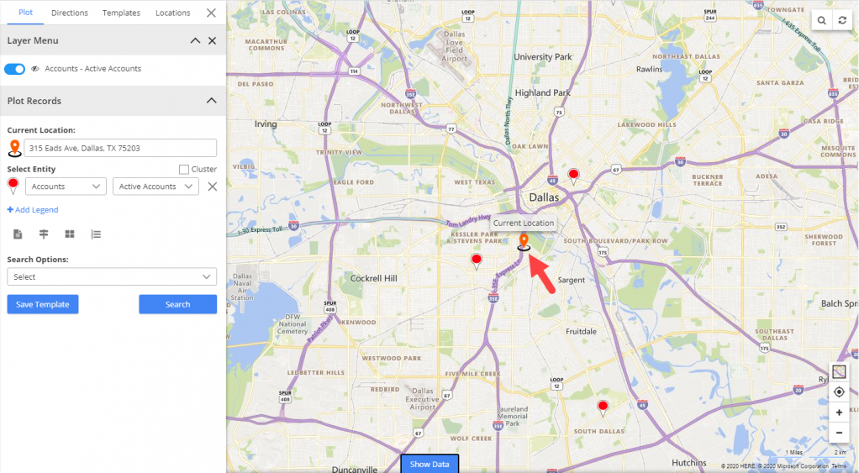Screen dimensions: 859x473
Task: Click the Add Legend link
Action: [x=32, y=210]
